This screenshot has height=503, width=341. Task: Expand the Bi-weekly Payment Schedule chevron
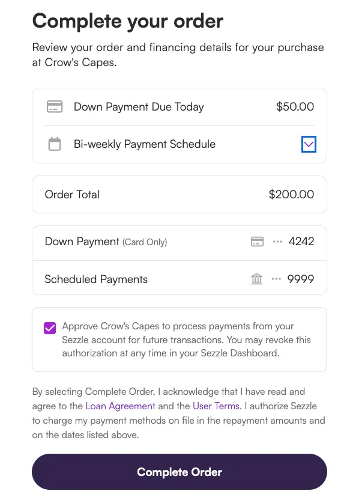[x=309, y=144]
